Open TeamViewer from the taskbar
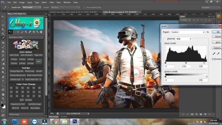This screenshot has height=125, width=222. [35, 122]
